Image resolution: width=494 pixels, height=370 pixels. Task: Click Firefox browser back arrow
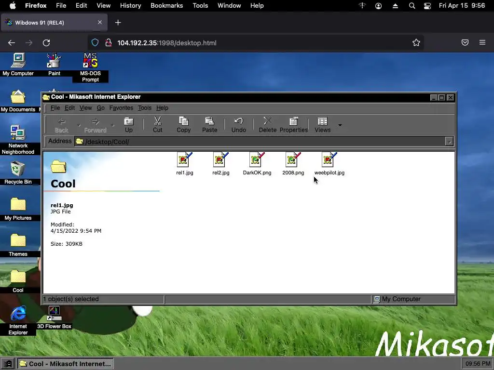(12, 43)
